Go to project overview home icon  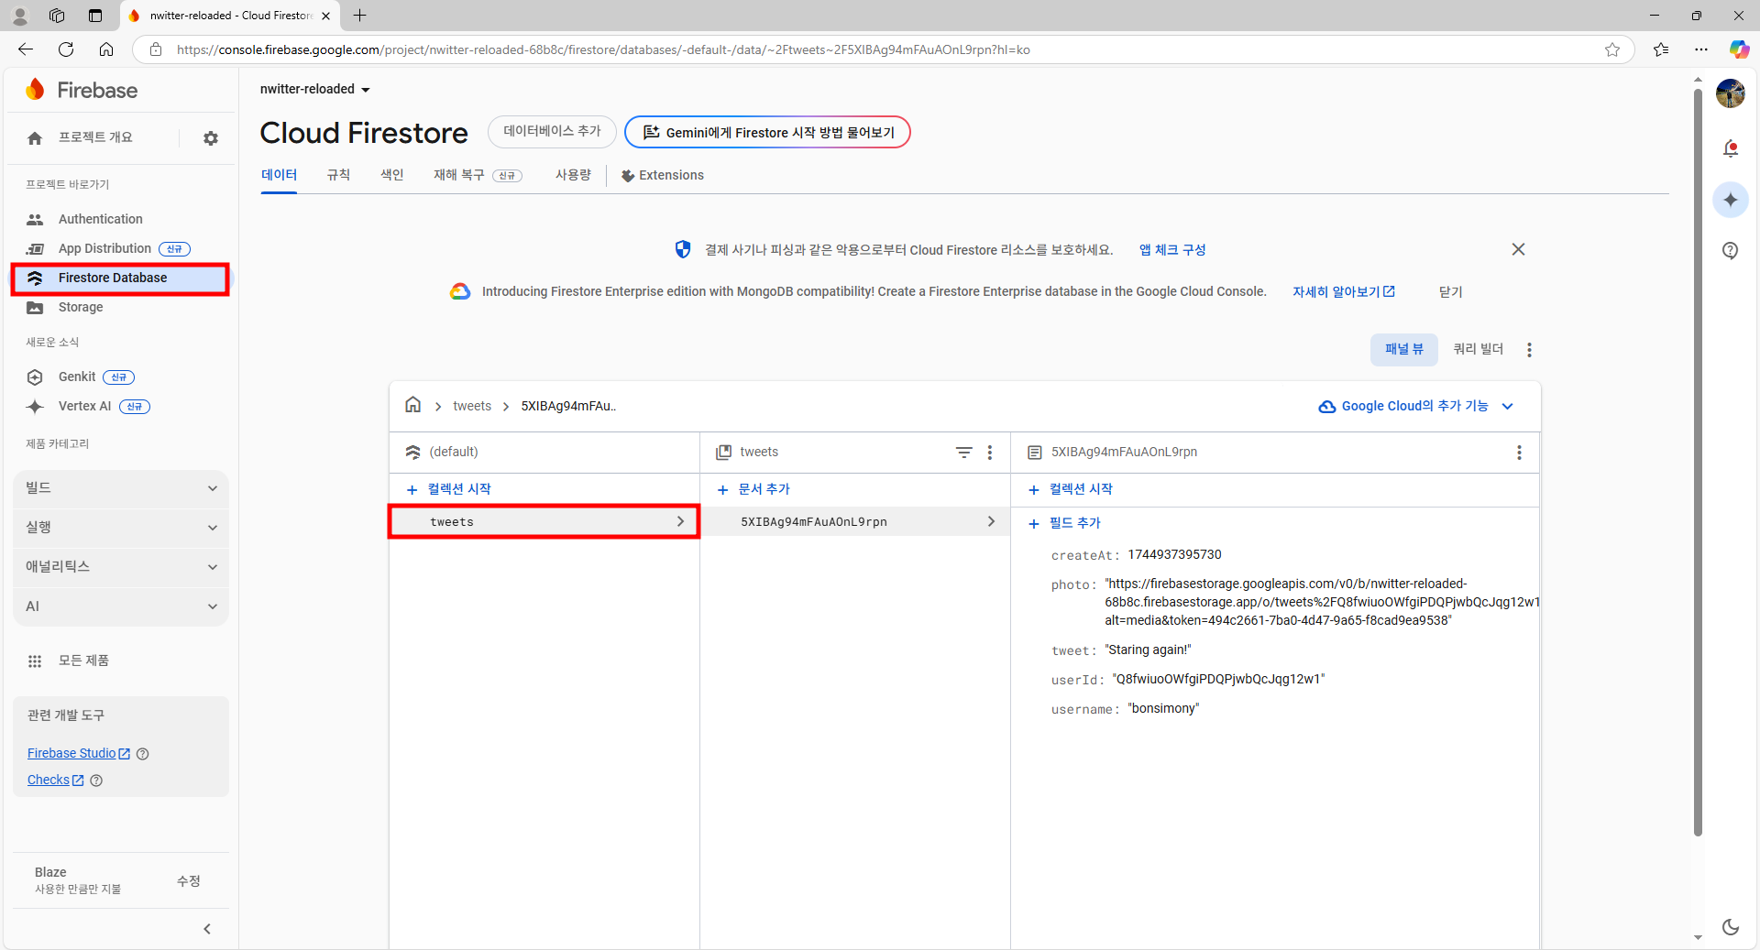pos(35,138)
